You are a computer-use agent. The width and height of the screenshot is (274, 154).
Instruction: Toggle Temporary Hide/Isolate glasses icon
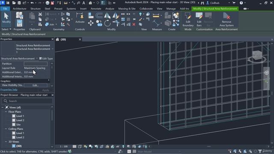(118, 146)
